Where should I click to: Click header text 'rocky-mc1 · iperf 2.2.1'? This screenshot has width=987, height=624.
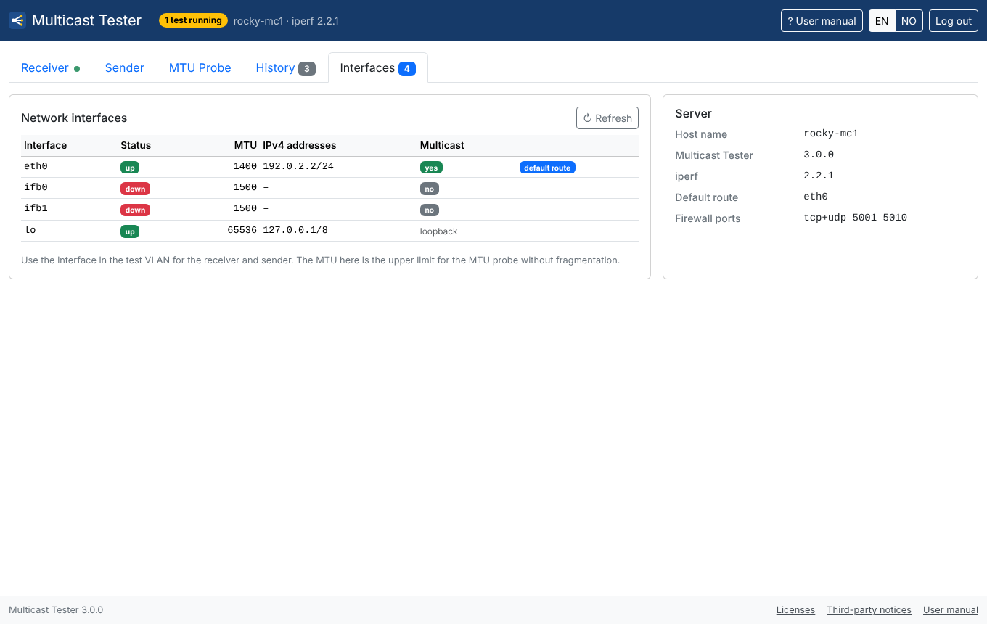click(286, 21)
